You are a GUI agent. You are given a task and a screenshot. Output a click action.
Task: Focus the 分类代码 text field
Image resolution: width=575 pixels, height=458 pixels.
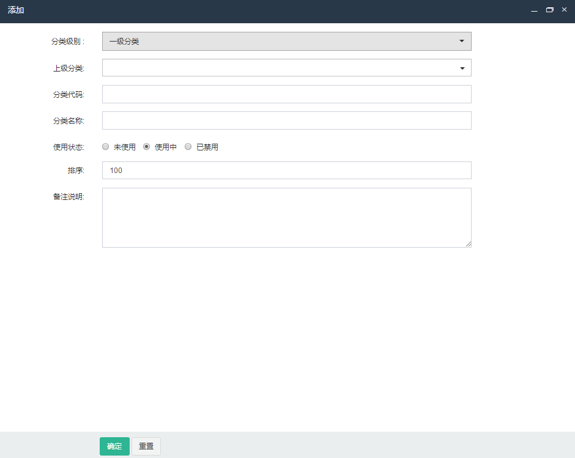coord(286,94)
